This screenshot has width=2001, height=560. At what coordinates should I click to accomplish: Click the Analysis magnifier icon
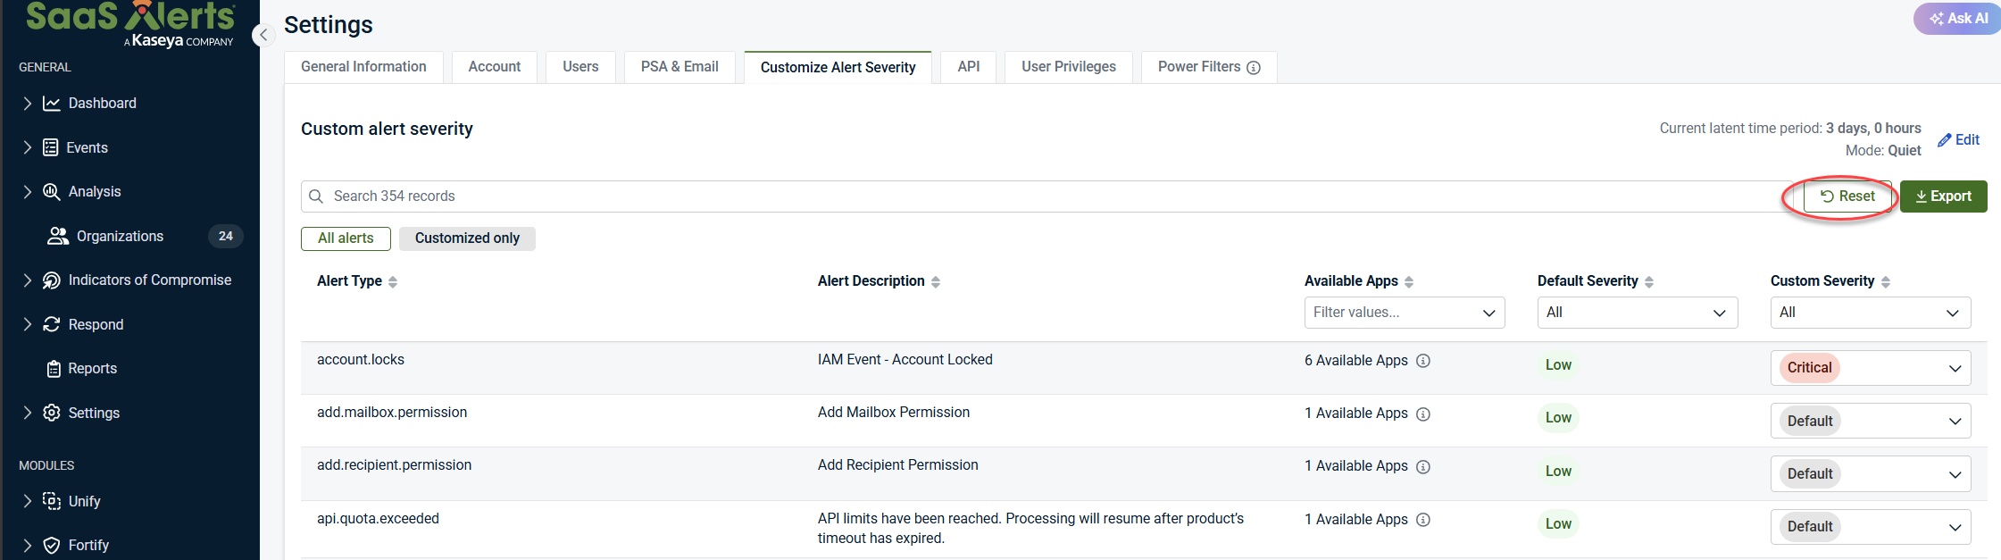pyautogui.click(x=52, y=192)
